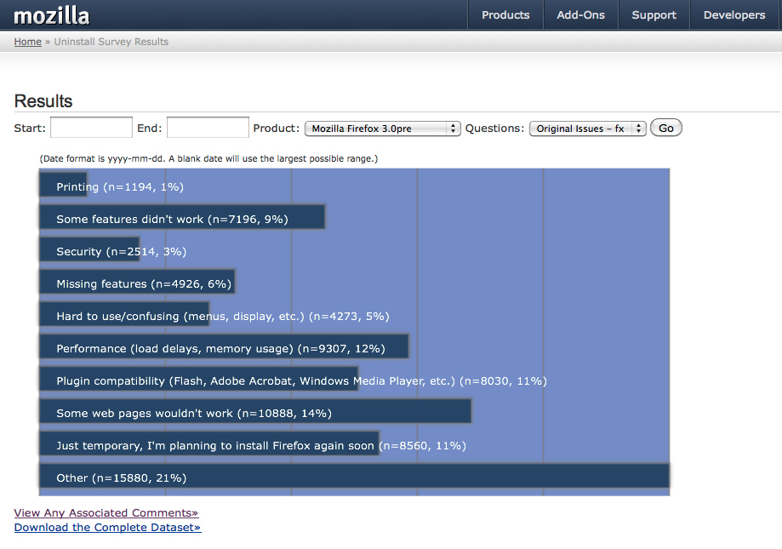782x549 pixels.
Task: Select the Some web pages wouldn't work bar
Action: (x=255, y=412)
